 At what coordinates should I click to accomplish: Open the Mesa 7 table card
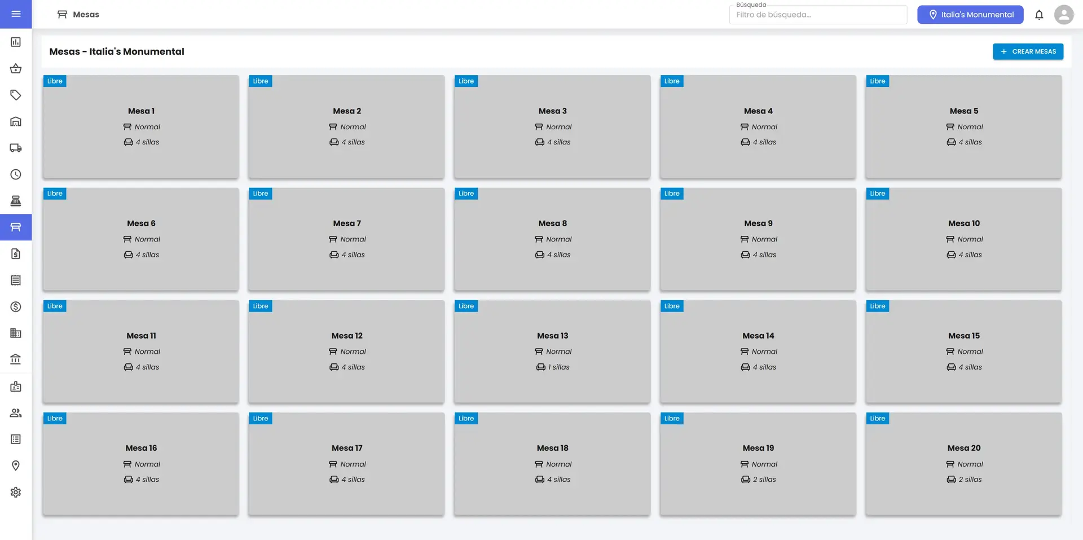(346, 239)
